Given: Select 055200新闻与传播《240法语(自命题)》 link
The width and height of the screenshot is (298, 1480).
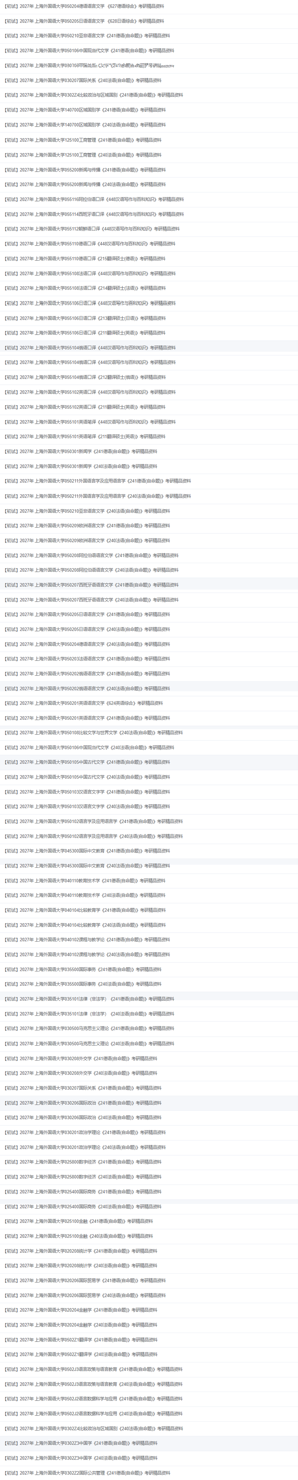Looking at the screenshot, I should pyautogui.click(x=85, y=184).
